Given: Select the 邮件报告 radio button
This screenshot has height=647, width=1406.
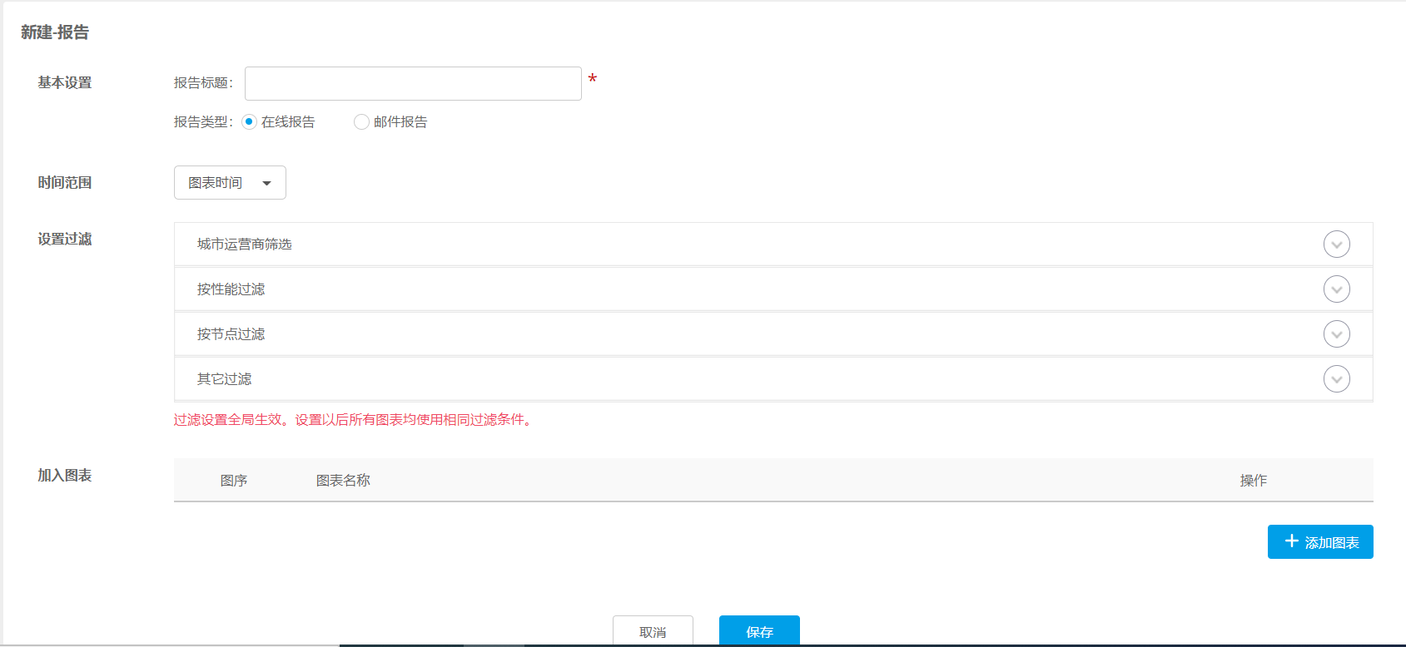Looking at the screenshot, I should tap(361, 122).
